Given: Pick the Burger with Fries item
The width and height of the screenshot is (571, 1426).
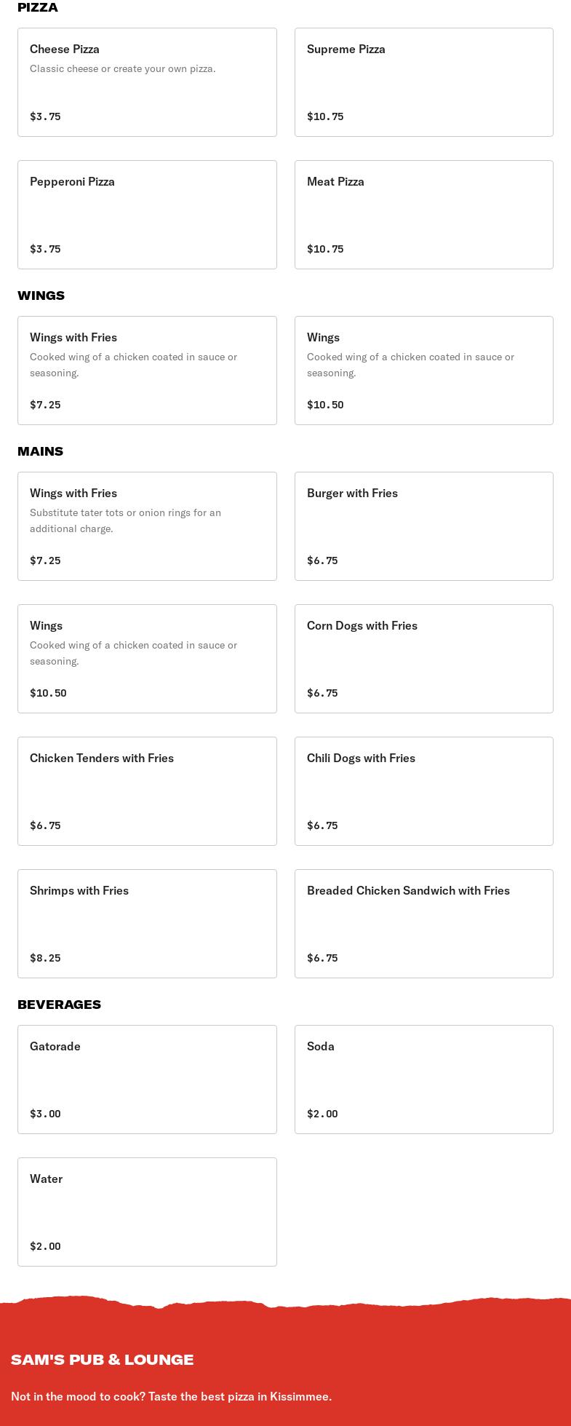Looking at the screenshot, I should pyautogui.click(x=423, y=526).
